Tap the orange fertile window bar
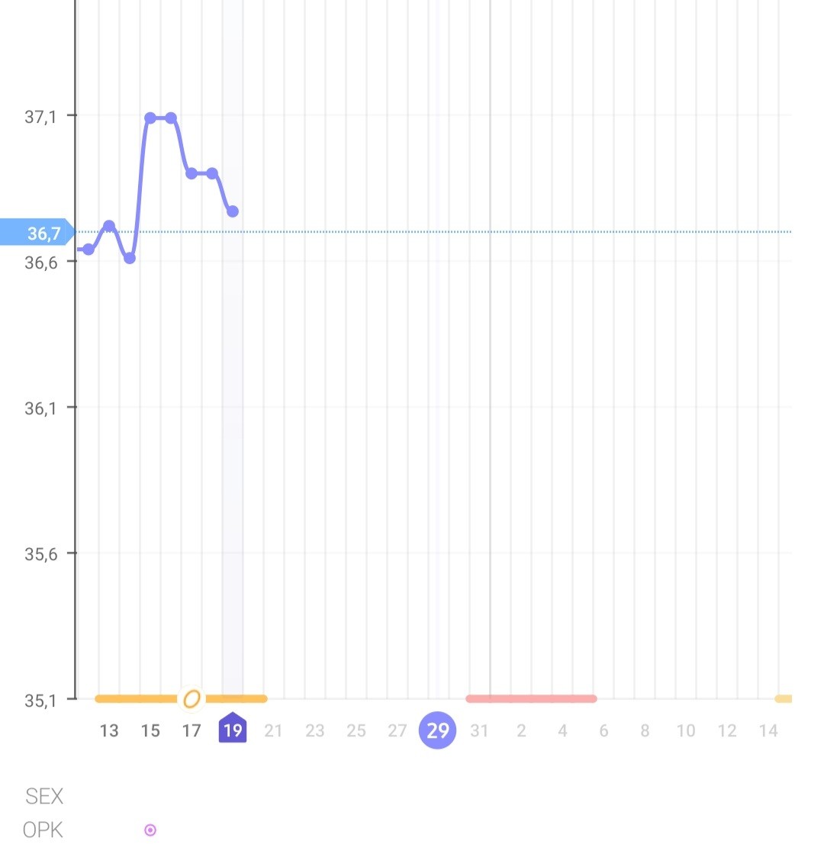This screenshot has width=824, height=854. coord(137,698)
